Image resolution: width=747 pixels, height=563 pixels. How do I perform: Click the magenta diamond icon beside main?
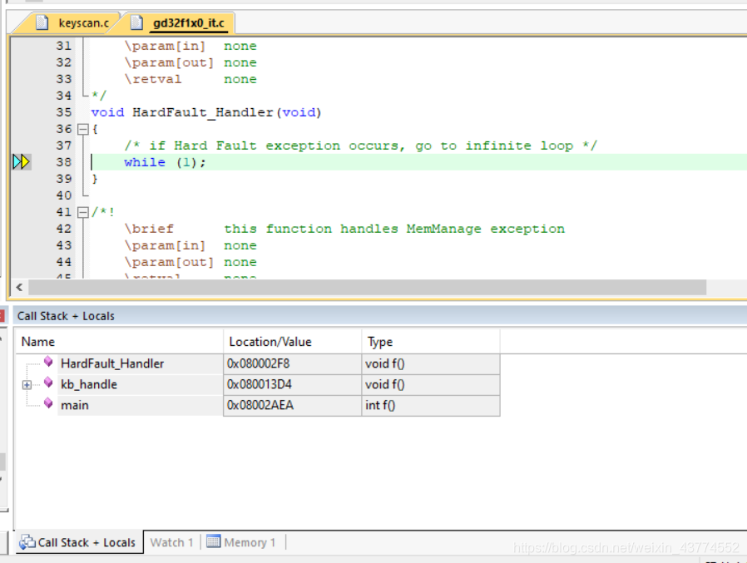click(x=48, y=405)
